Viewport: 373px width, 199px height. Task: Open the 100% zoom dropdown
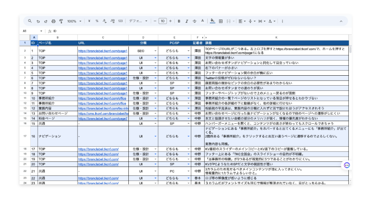pos(74,21)
